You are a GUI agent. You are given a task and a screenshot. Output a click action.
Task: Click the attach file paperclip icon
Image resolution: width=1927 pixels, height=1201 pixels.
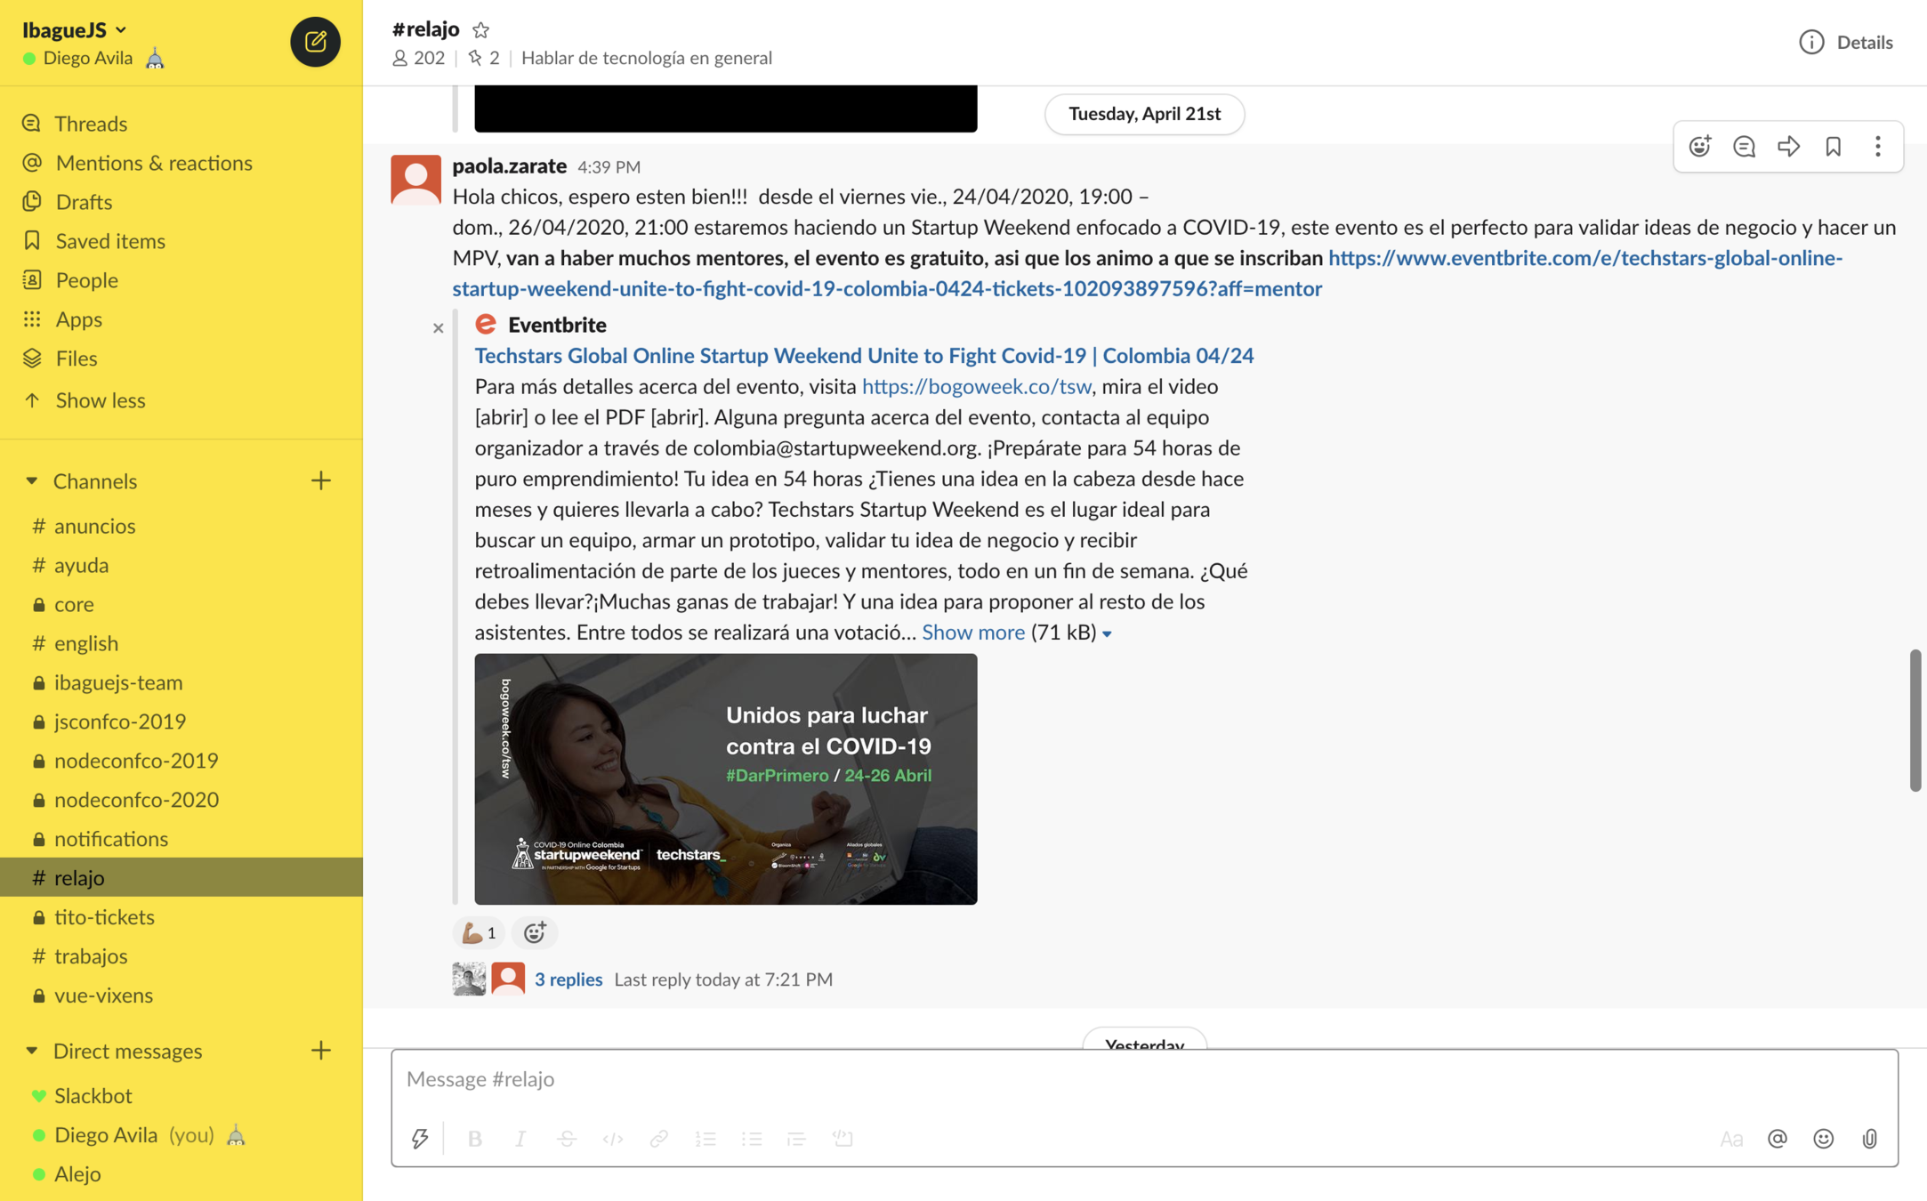1869,1139
